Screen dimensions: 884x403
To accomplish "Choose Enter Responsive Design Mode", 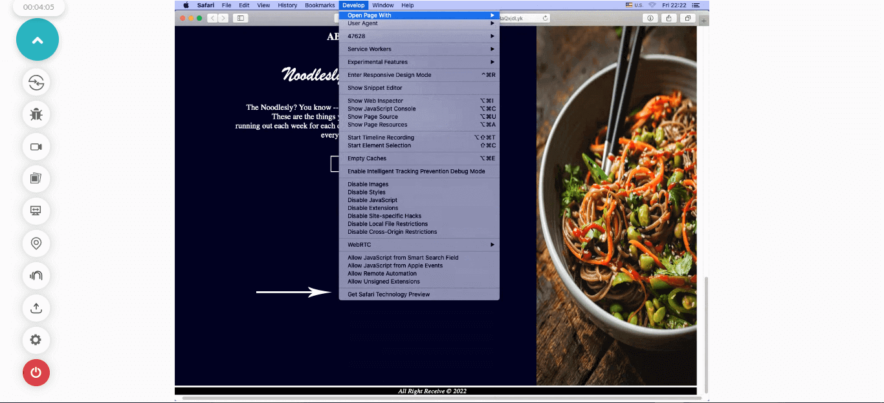I will pos(419,75).
